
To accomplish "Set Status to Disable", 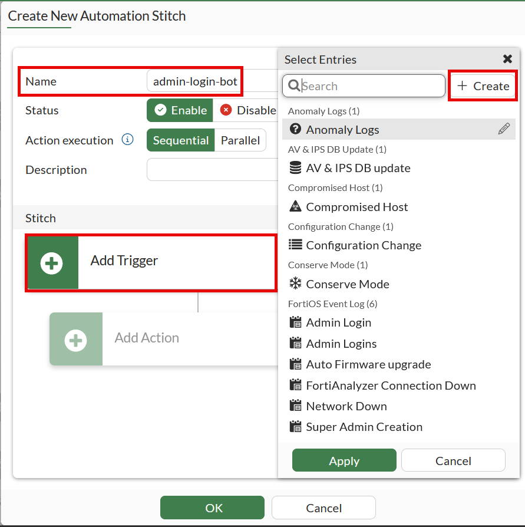I will click(247, 110).
